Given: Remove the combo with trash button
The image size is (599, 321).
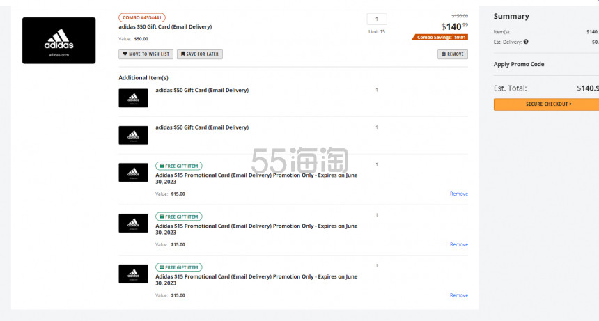Looking at the screenshot, I should (453, 54).
